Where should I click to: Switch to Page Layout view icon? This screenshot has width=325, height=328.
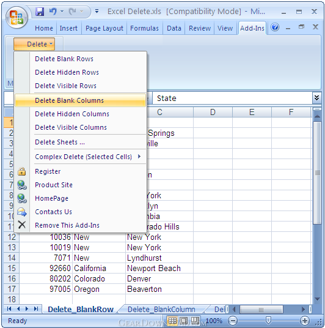[184, 320]
